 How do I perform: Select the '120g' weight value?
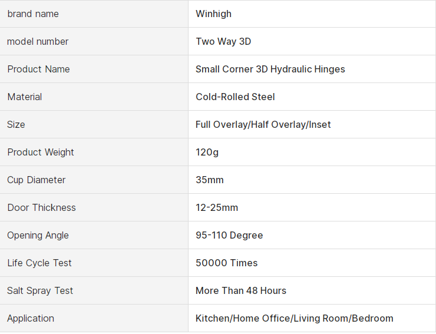coord(207,152)
